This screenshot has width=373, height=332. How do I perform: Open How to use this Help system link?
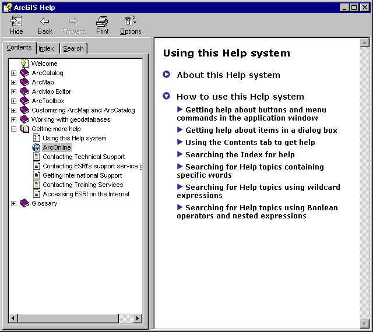point(240,97)
